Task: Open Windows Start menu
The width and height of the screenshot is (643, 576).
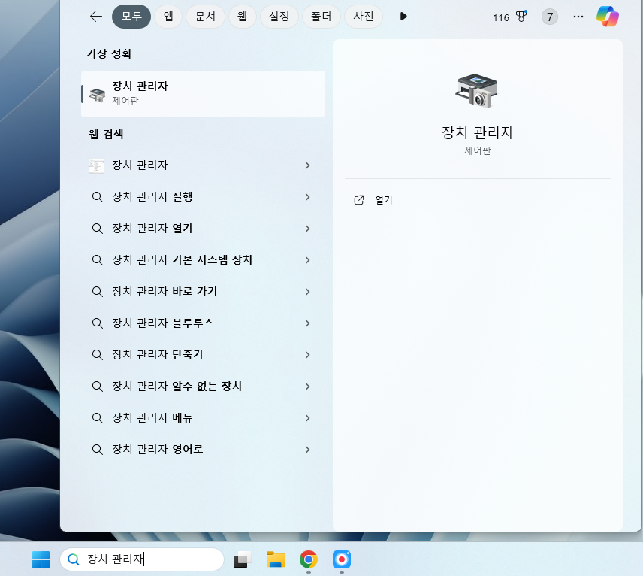Action: 41,559
